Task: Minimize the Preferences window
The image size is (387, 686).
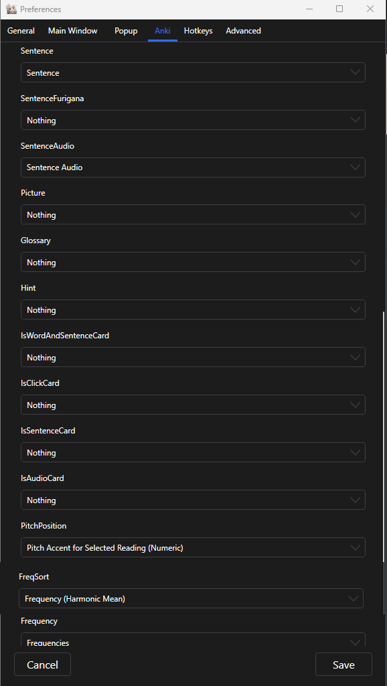Action: pyautogui.click(x=309, y=9)
